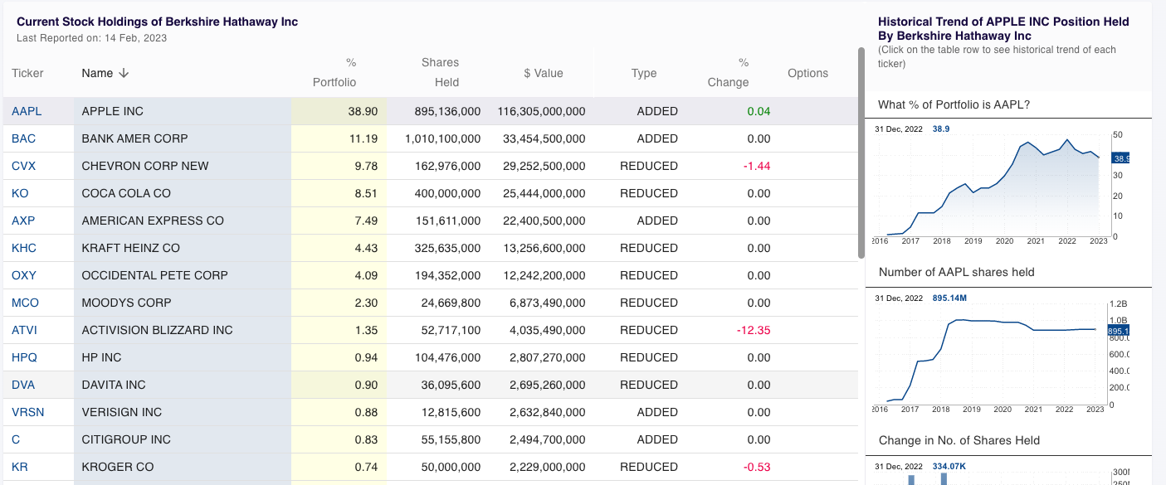Sort table by % Portfolio column
1166x485 pixels.
(334, 73)
